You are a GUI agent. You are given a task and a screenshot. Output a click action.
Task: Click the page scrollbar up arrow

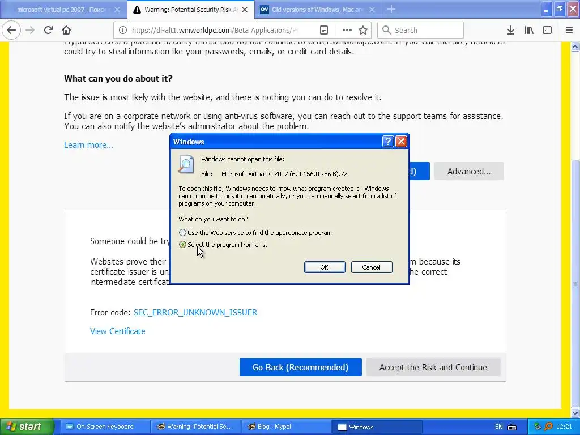pos(575,46)
